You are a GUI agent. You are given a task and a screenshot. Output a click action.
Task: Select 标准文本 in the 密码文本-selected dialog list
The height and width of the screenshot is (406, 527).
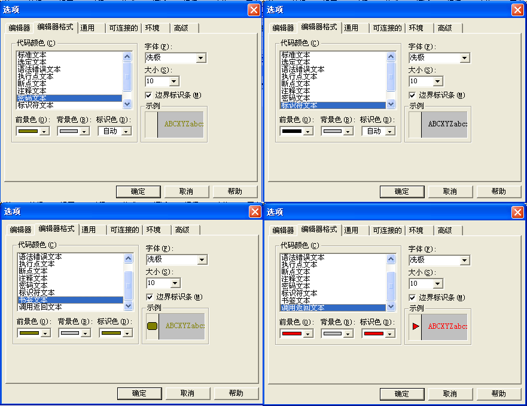[x=69, y=55]
